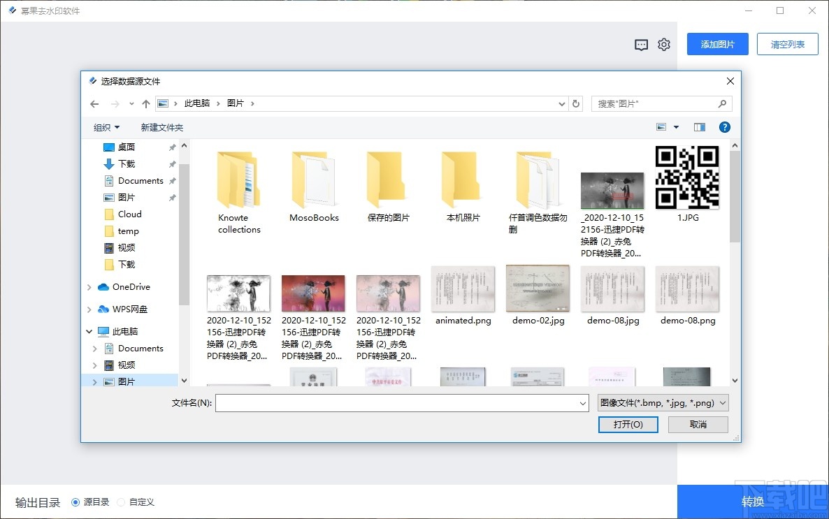Open Knowte collections folder
829x519 pixels.
pyautogui.click(x=239, y=192)
